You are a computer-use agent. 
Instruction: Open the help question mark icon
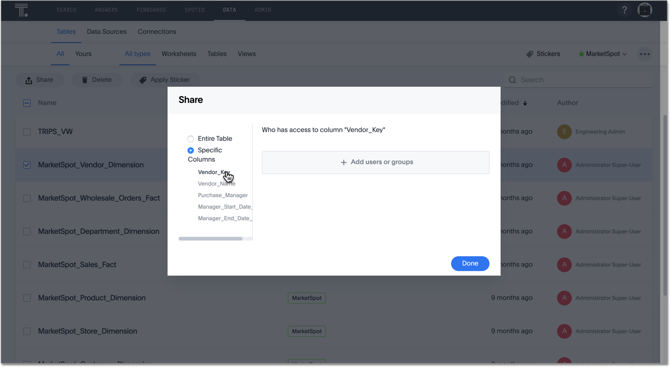[x=624, y=9]
